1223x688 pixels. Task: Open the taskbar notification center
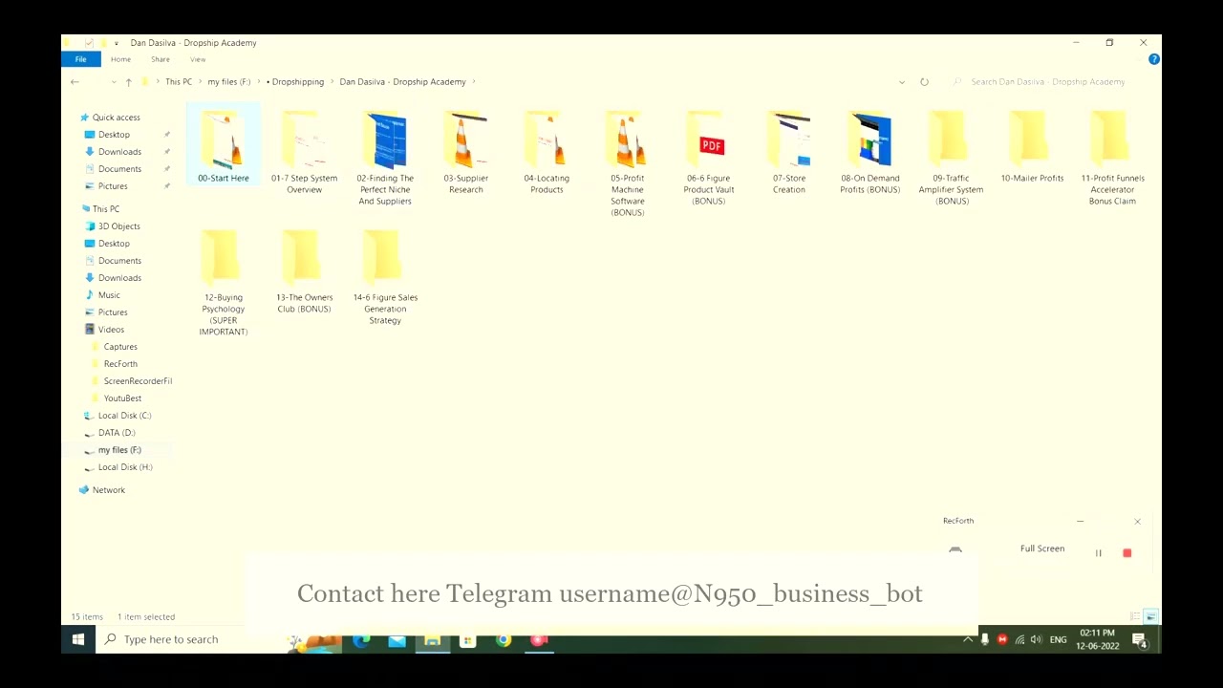[1140, 640]
